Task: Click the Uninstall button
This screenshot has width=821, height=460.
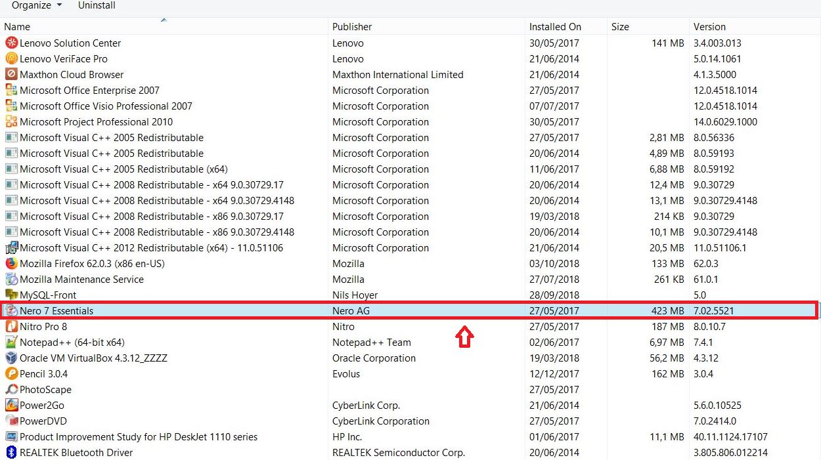Action: 97,5
